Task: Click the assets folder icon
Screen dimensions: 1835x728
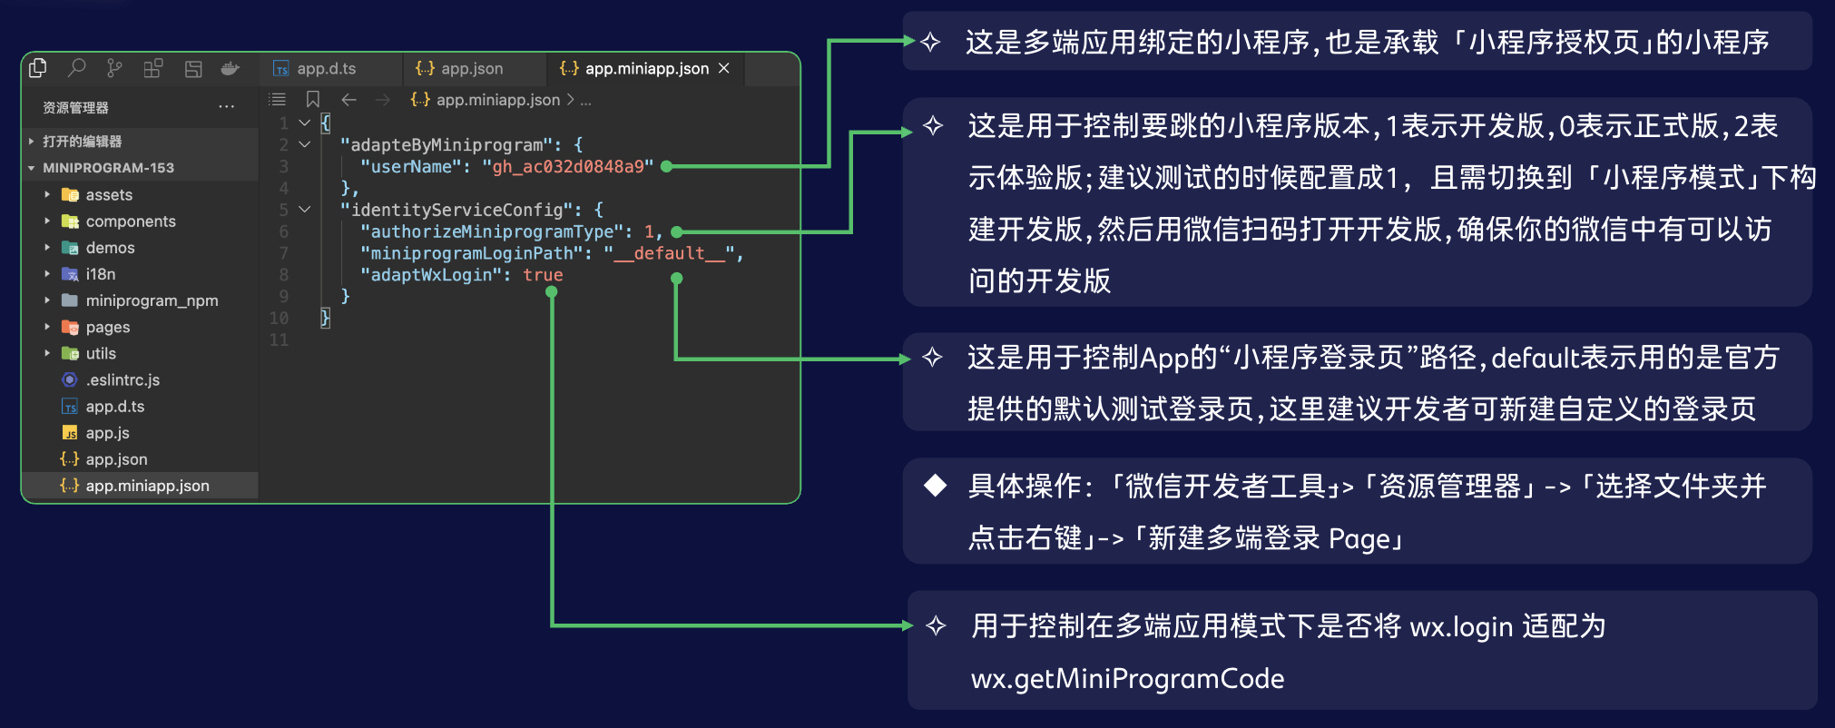Action: click(70, 194)
